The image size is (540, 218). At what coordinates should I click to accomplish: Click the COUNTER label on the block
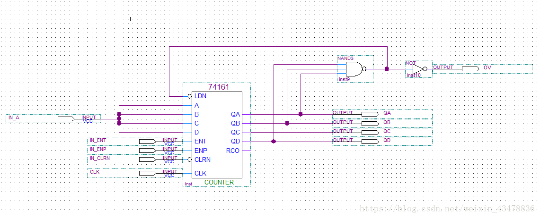[x=219, y=182]
